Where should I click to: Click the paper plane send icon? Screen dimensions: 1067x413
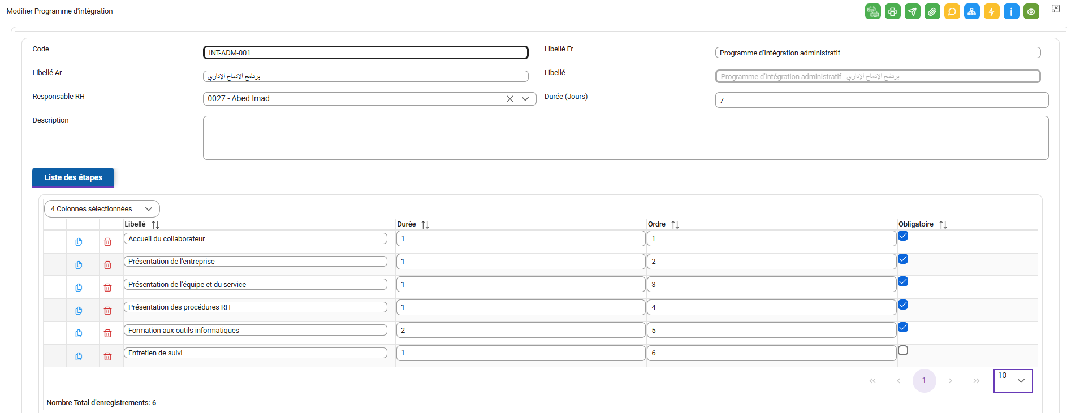coord(912,11)
